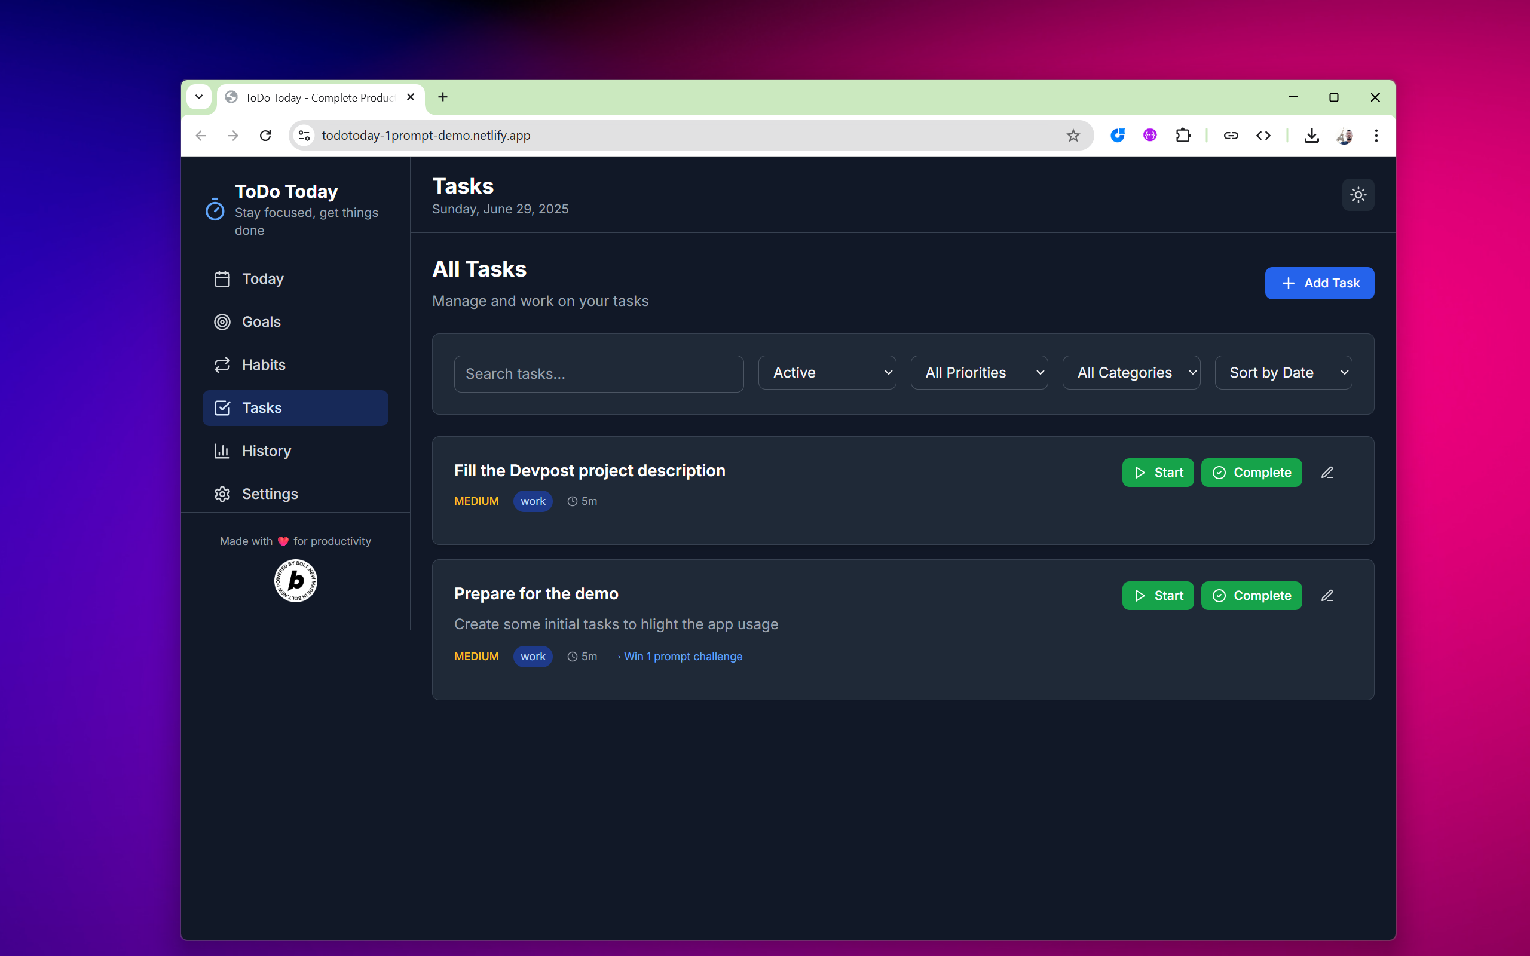1530x956 pixels.
Task: Toggle light/dark theme sun icon
Action: [1357, 195]
